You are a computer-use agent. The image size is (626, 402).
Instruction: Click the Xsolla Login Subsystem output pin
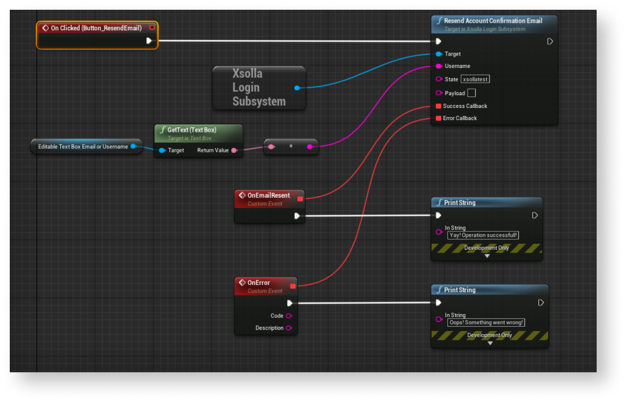297,88
